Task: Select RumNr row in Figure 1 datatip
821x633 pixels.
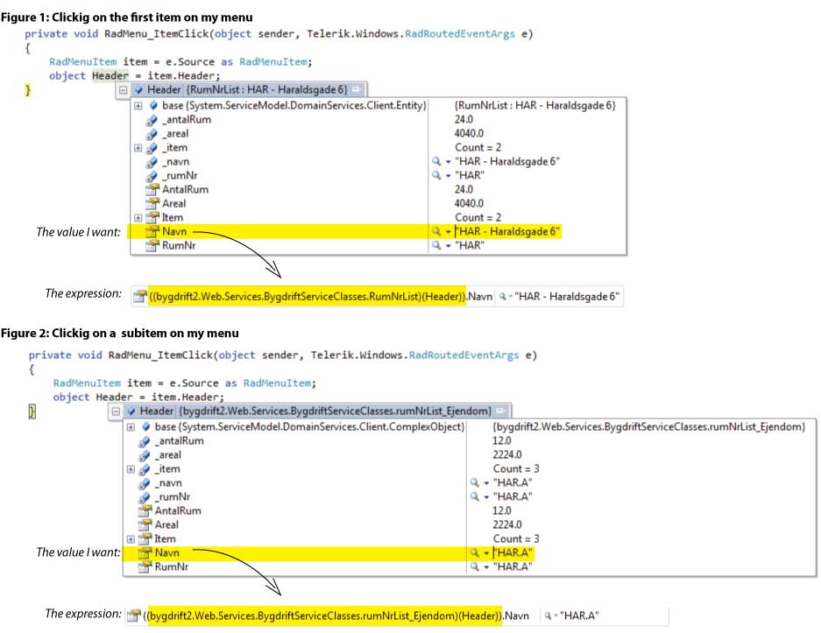Action: [x=378, y=246]
